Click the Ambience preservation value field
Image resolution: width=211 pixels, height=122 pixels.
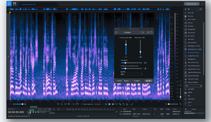(x=145, y=69)
